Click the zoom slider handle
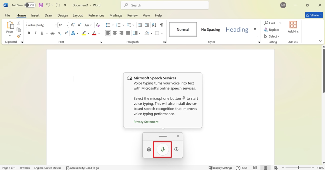The width and height of the screenshot is (325, 170). coord(298,168)
